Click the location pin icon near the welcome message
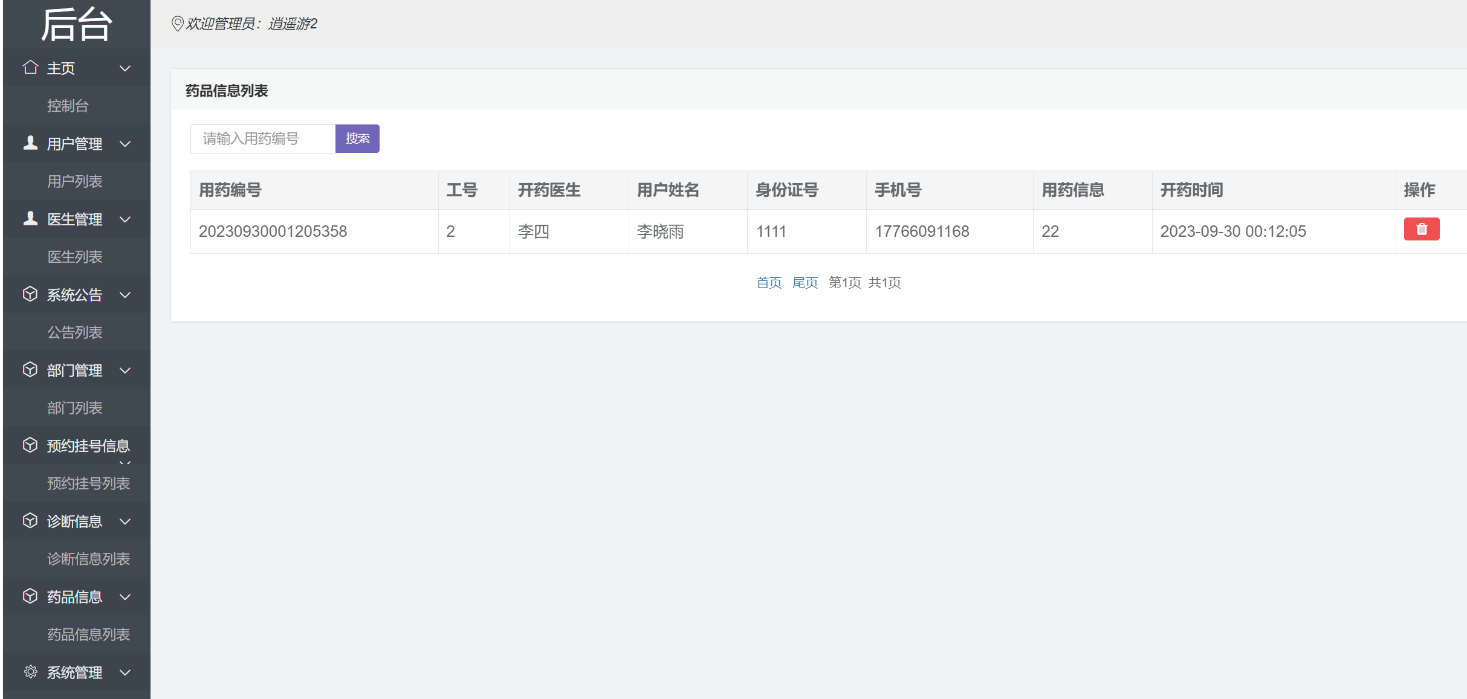The width and height of the screenshot is (1467, 699). click(178, 24)
